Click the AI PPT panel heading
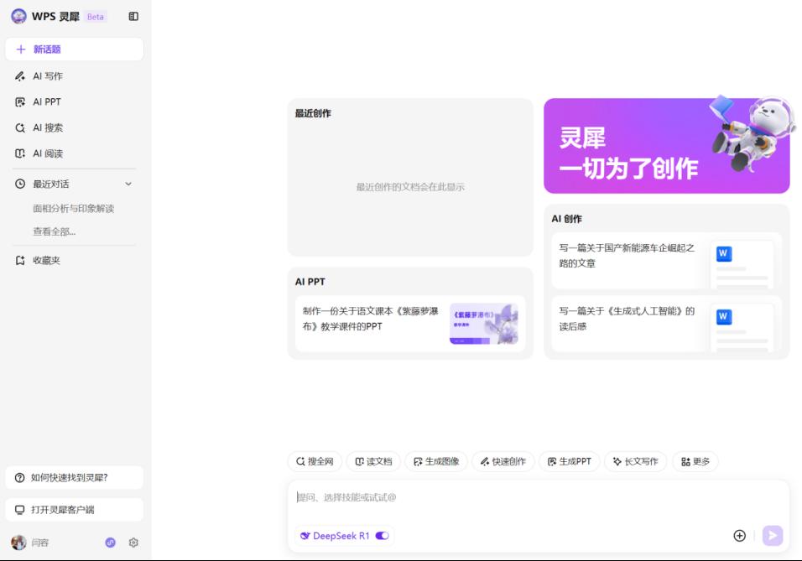802x561 pixels. click(x=310, y=282)
